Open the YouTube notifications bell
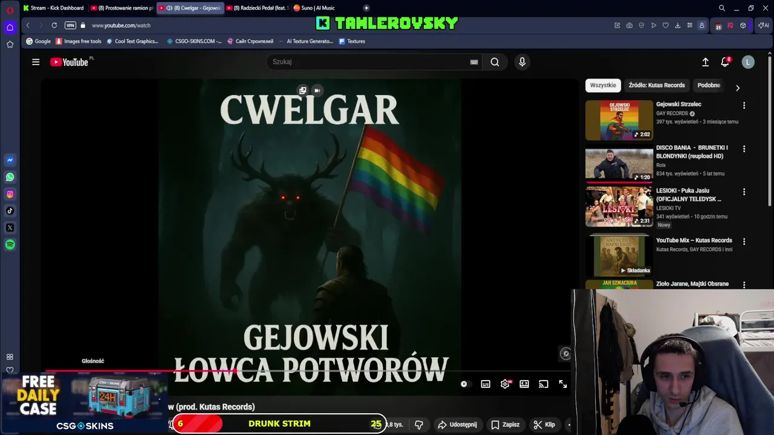Screen dimensions: 774x435 pos(725,62)
